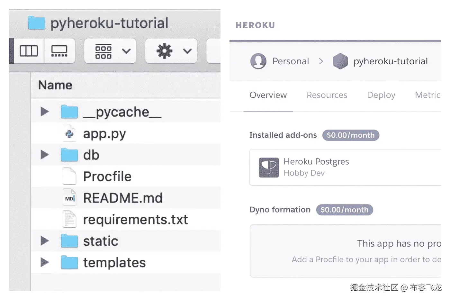Click the HEROKU logo text
450x300 pixels.
click(255, 25)
